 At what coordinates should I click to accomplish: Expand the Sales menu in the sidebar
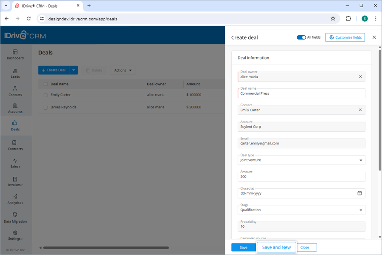(x=15, y=164)
